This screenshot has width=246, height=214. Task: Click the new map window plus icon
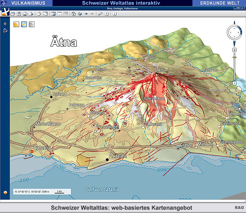pos(53,14)
